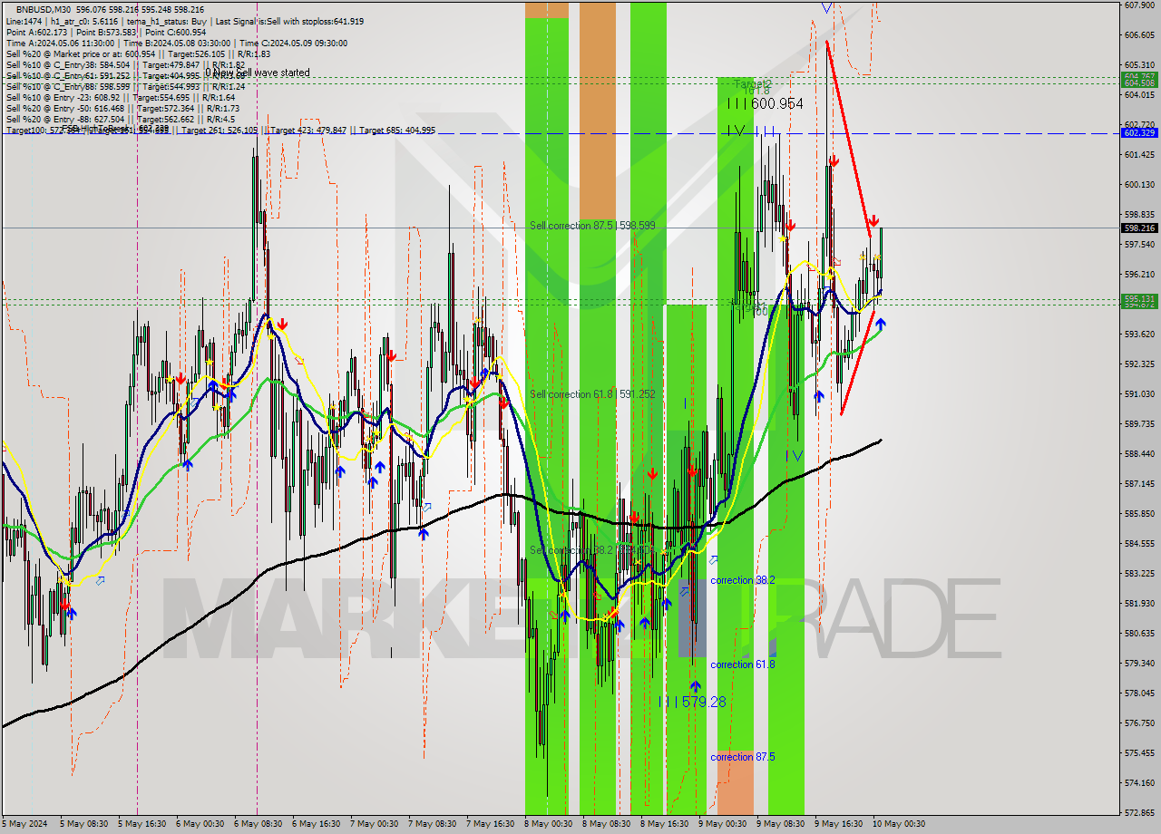
Task: Click the 579.340 price axis value
Action: coord(1138,663)
